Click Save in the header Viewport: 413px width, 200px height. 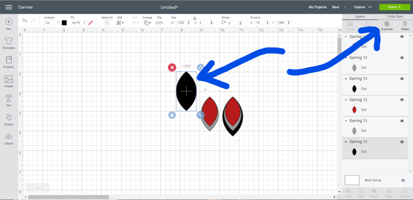335,7
